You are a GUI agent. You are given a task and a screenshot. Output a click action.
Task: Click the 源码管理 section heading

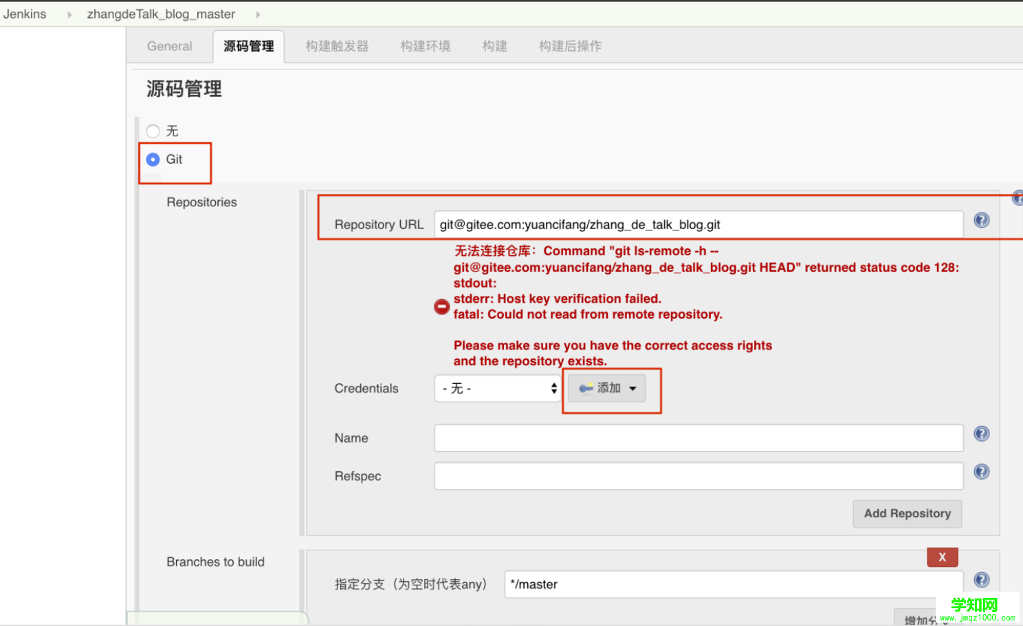184,89
